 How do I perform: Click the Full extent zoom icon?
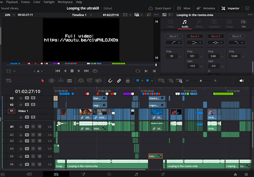(161, 80)
